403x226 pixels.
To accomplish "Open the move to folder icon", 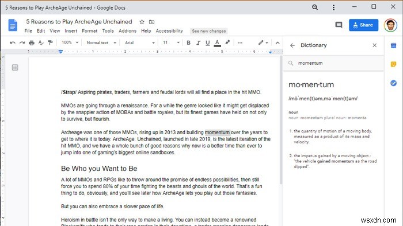I will tap(151, 22).
